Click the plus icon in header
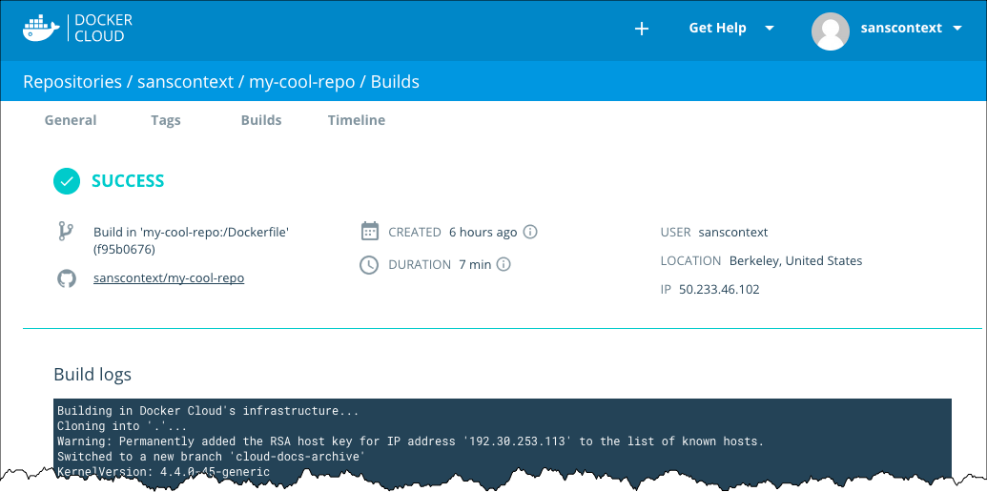Image resolution: width=987 pixels, height=492 pixels. point(642,29)
